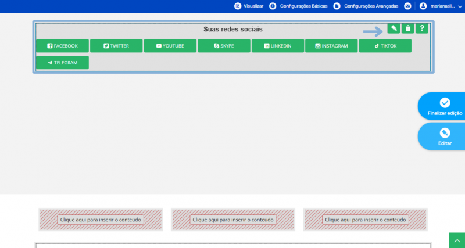
Task: Click the SKYPE social button
Action: pos(224,46)
